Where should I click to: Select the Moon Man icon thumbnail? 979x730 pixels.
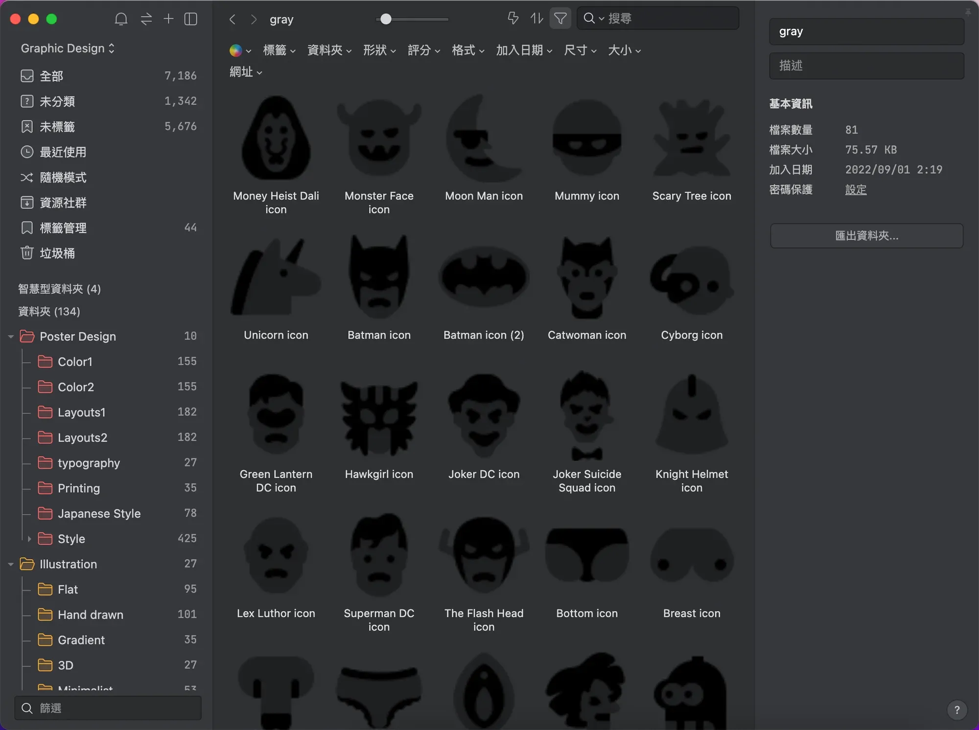(x=484, y=138)
